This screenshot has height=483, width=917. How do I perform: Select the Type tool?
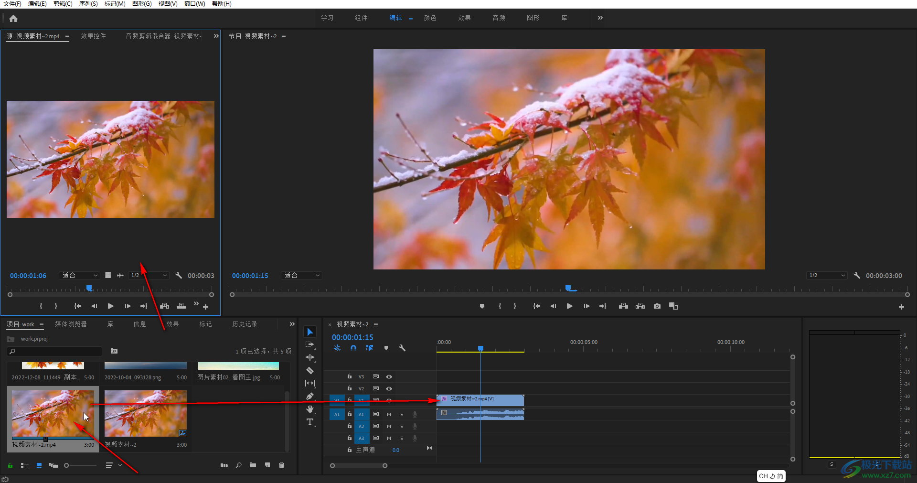(310, 422)
